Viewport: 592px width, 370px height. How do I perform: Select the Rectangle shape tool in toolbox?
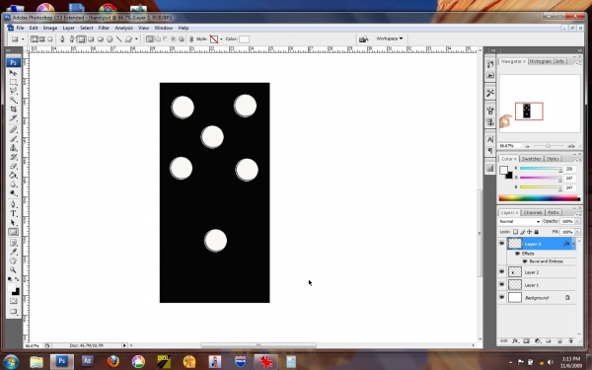click(13, 232)
